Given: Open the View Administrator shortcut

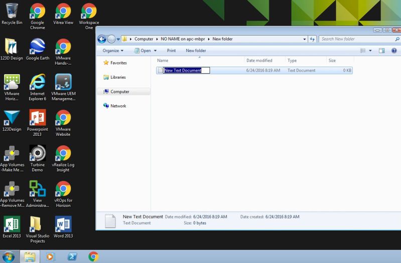Looking at the screenshot, I should pos(38,194).
